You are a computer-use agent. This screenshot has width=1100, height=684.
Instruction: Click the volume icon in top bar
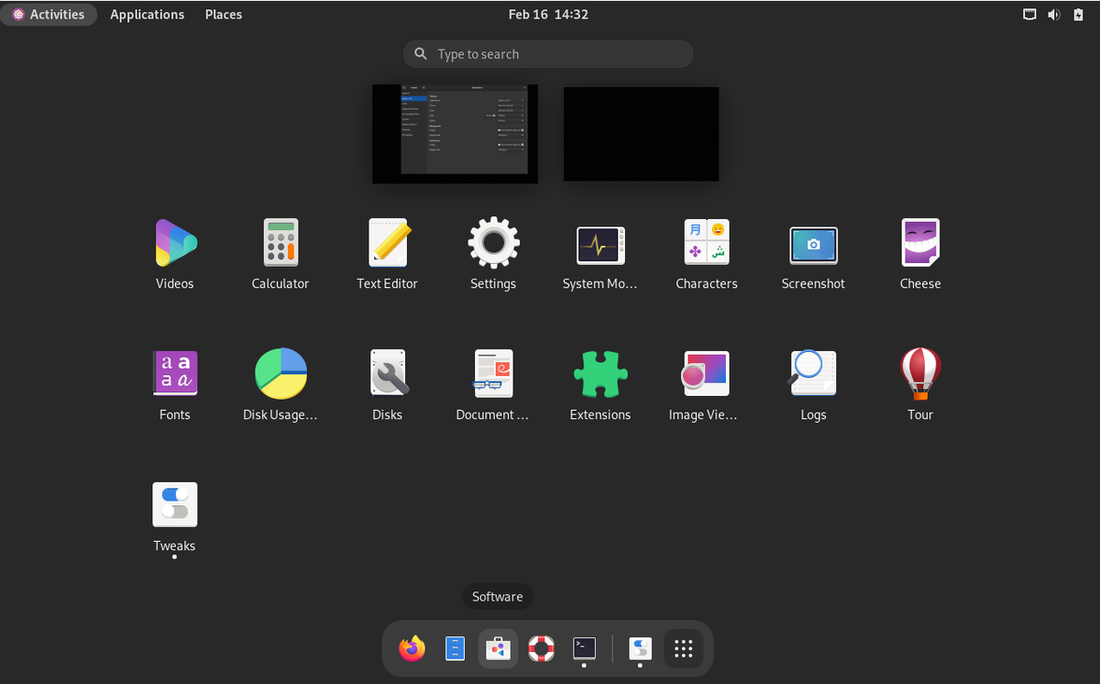click(x=1054, y=14)
